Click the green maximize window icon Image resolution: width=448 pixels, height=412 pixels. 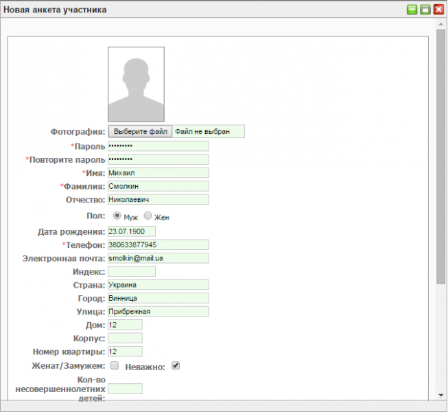pos(425,10)
